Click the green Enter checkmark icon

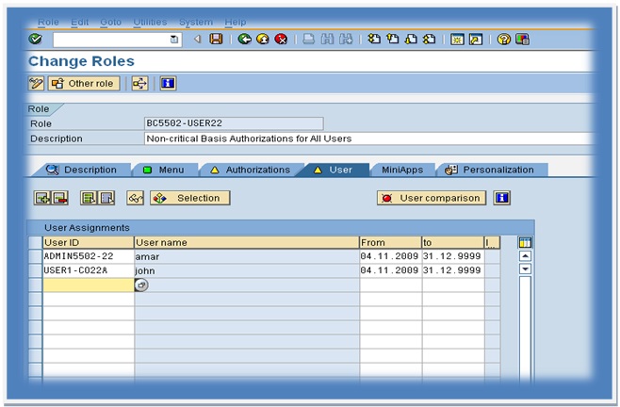click(36, 40)
